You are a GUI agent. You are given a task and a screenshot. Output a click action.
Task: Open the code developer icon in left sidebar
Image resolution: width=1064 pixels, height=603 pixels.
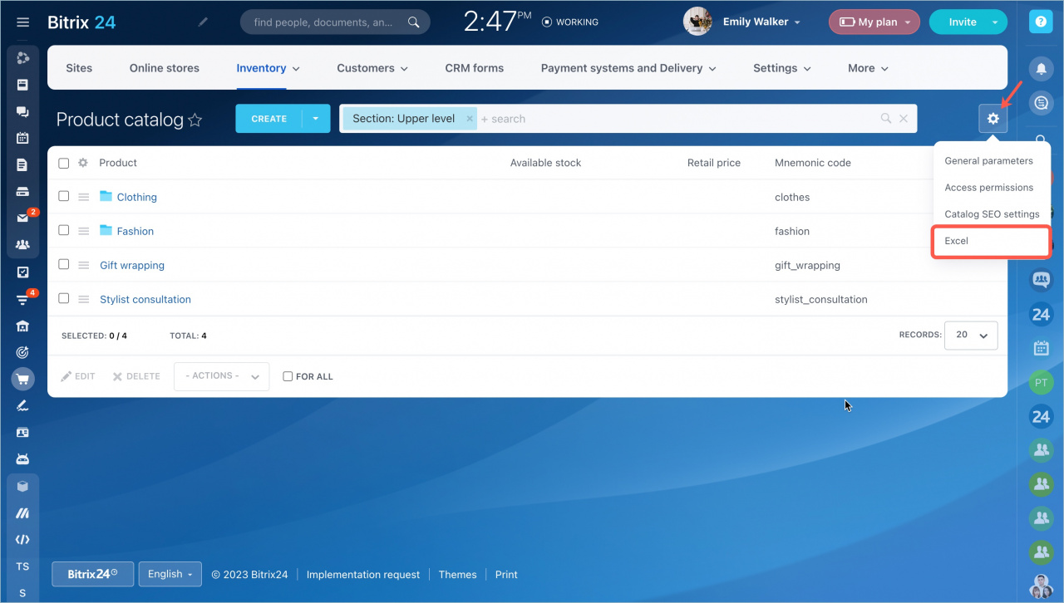(x=22, y=539)
